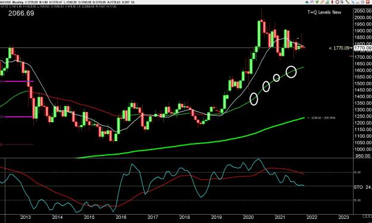372x223 pixels.
Task: Click the 2019 year label on time axis
Action: pyautogui.click(x=216, y=217)
